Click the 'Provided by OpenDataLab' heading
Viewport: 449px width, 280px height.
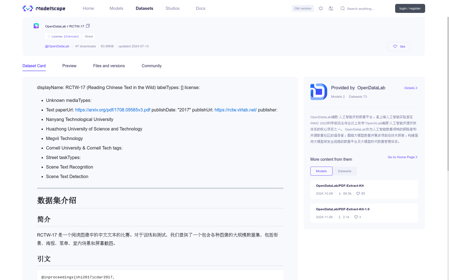(358, 88)
